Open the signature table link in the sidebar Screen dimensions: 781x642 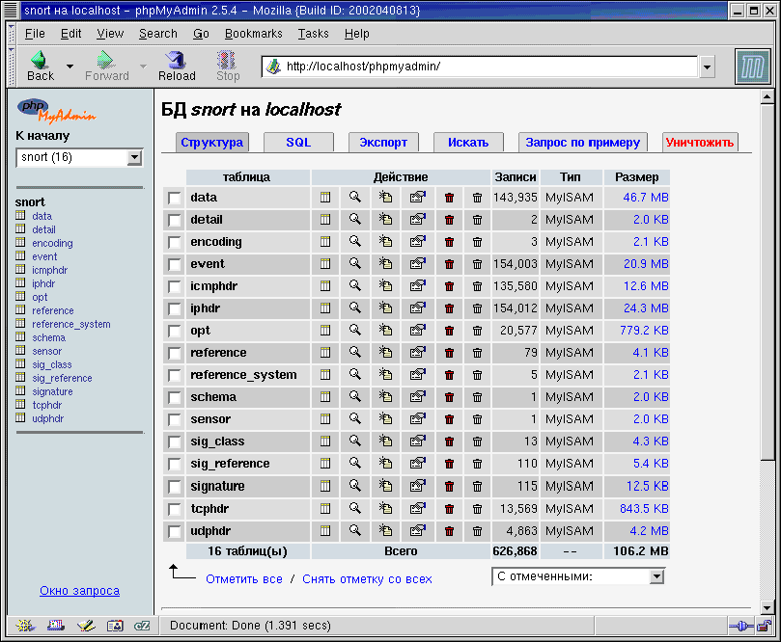(x=52, y=391)
